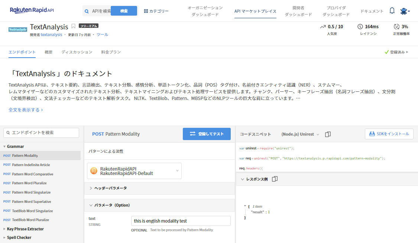Screen dimensions: 418x243
Task: Click the Rakuten RapidAPI logo
Action: (32, 10)
